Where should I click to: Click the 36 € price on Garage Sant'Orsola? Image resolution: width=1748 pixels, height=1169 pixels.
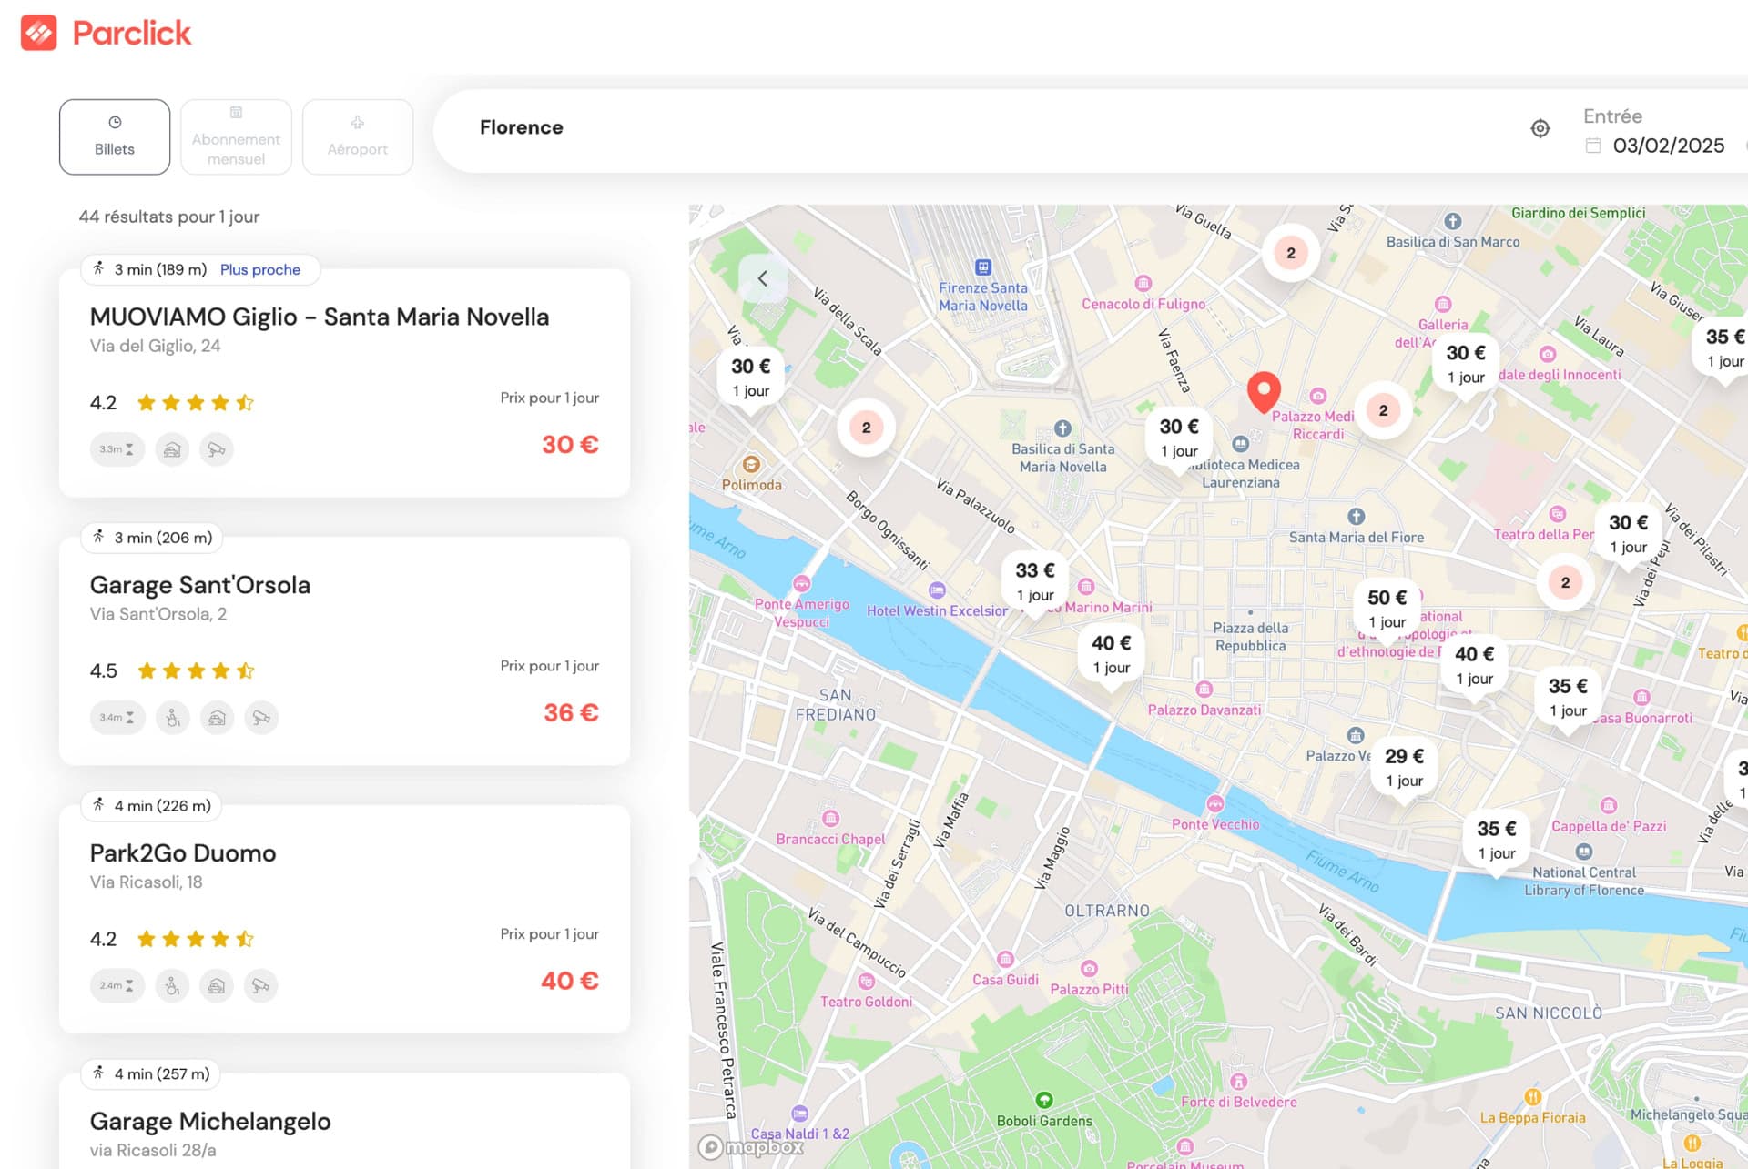[x=571, y=713]
